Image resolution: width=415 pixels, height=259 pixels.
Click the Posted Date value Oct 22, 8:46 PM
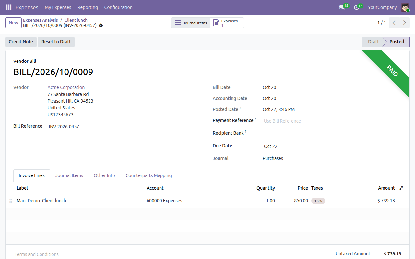coord(279,109)
